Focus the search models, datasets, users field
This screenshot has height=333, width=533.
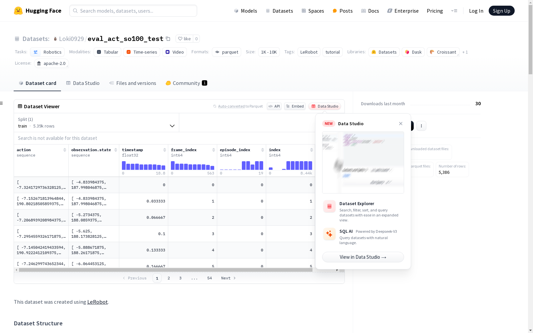pos(133,11)
